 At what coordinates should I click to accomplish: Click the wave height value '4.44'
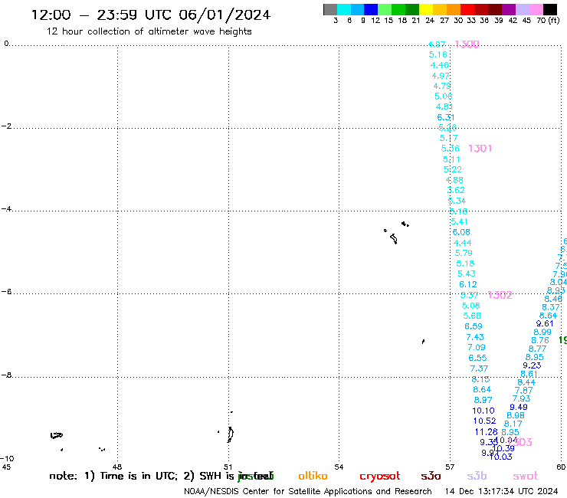click(x=463, y=243)
